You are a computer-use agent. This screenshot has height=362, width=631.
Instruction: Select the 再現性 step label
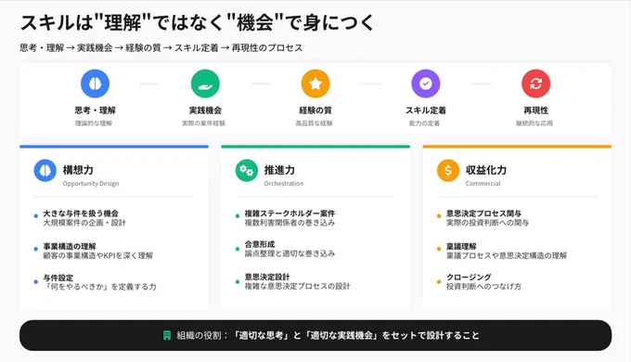point(536,110)
